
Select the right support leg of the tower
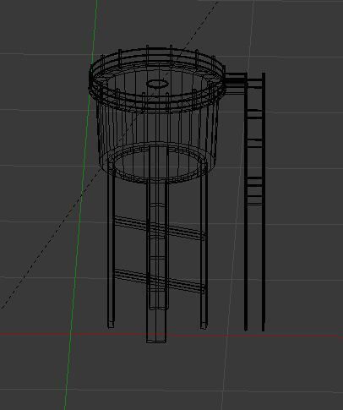(x=204, y=245)
